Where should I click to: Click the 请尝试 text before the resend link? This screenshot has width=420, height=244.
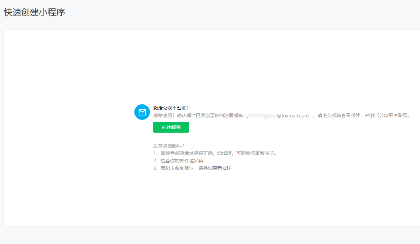tap(205, 168)
